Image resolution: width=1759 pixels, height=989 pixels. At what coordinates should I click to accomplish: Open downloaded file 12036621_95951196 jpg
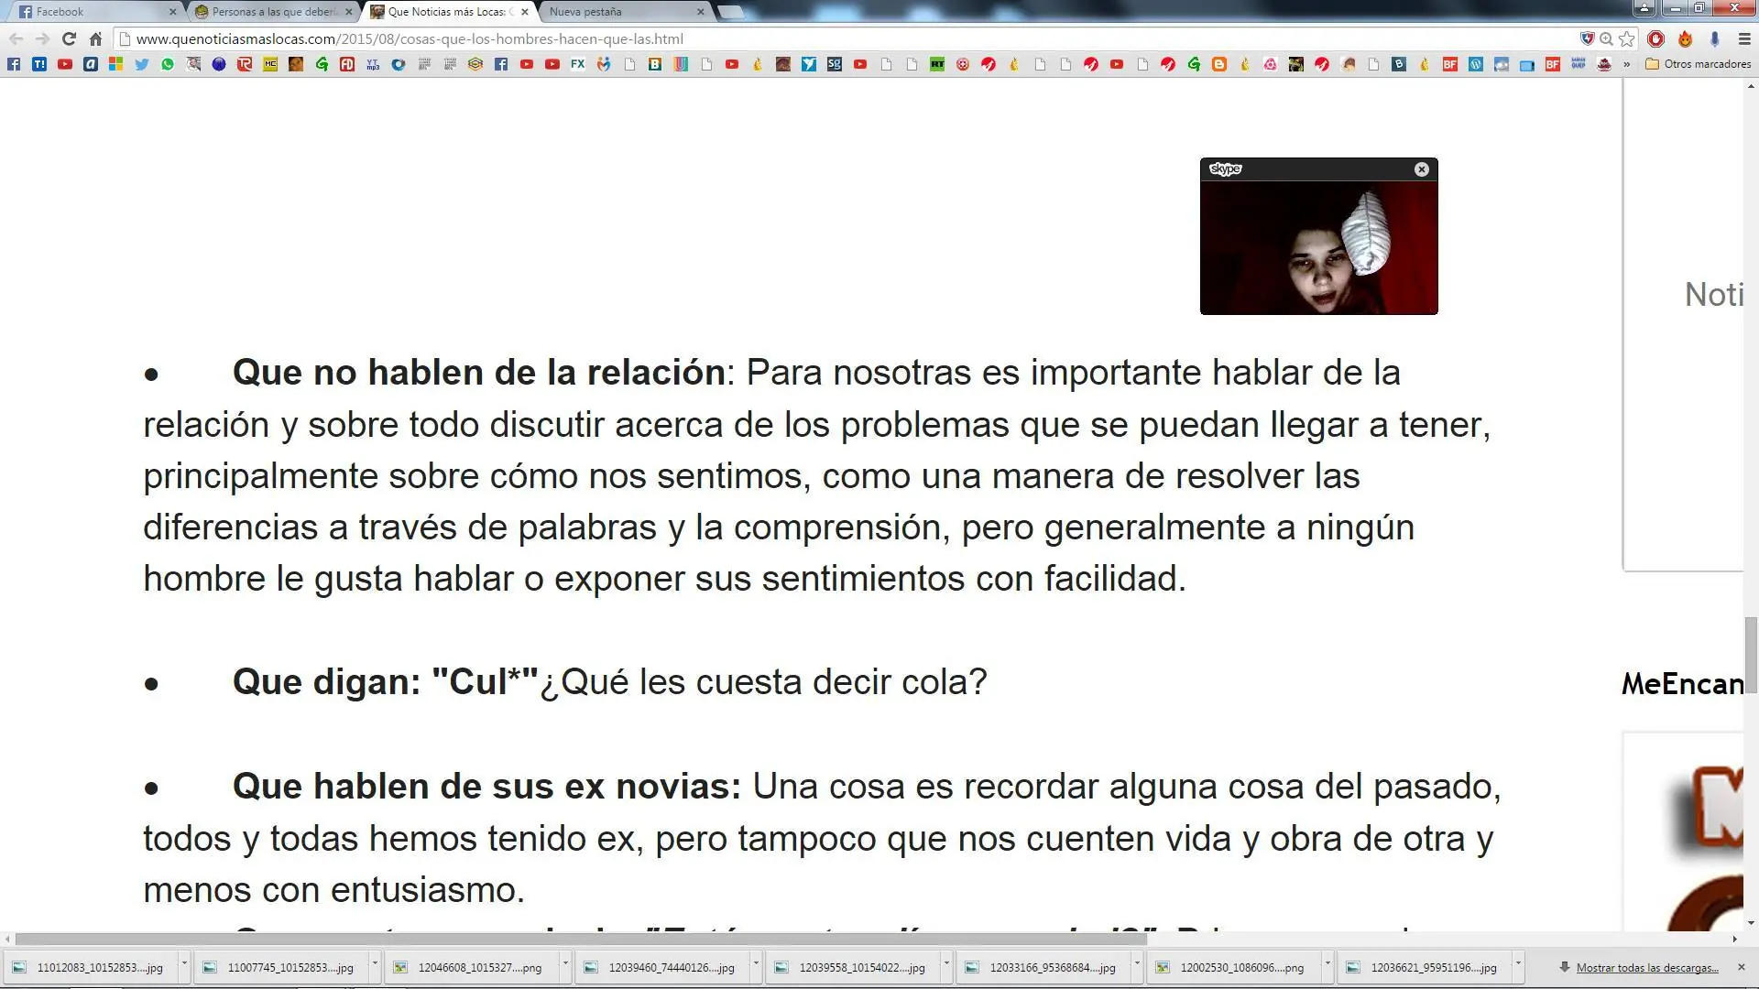(x=1426, y=967)
